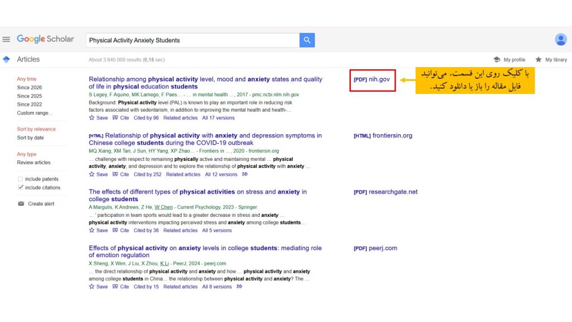Click more arrows icon after All 8 versions

[x=239, y=287]
